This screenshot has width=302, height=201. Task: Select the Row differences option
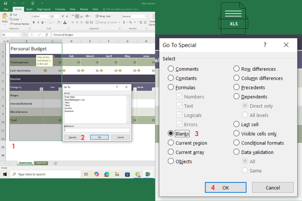point(236,69)
